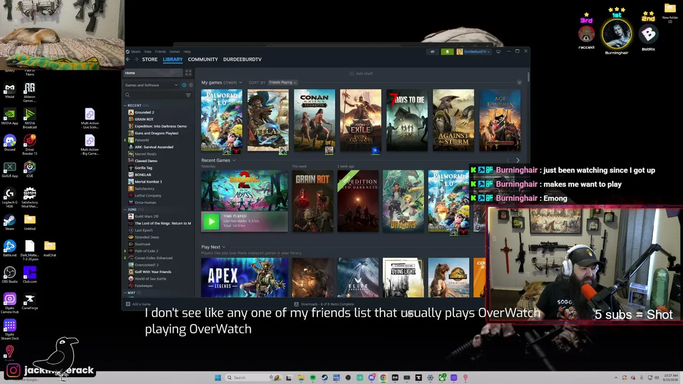Click the library search magnifier icon
Viewport: 683px width, 384px height.
point(128,95)
